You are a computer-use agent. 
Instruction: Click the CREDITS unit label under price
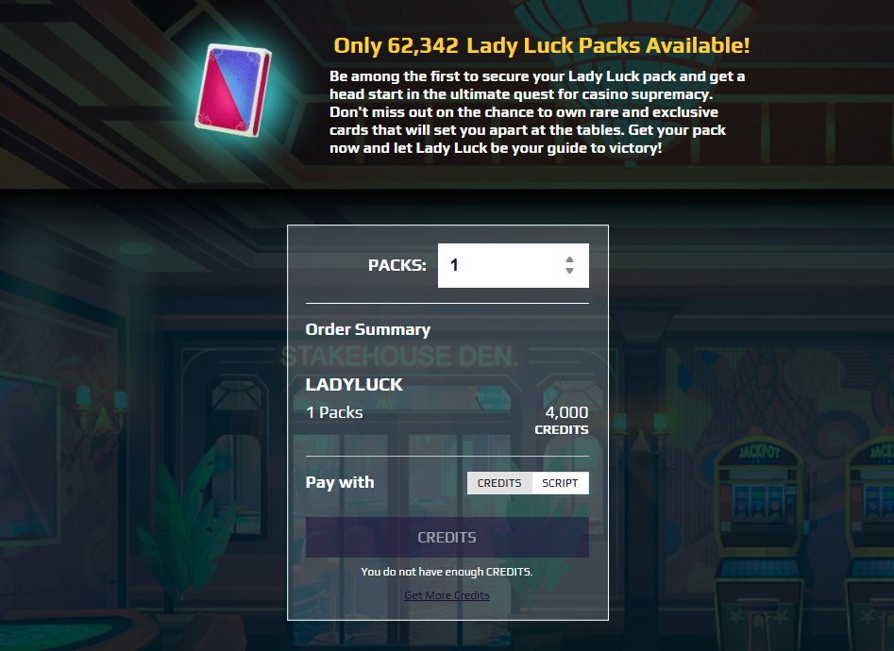562,430
